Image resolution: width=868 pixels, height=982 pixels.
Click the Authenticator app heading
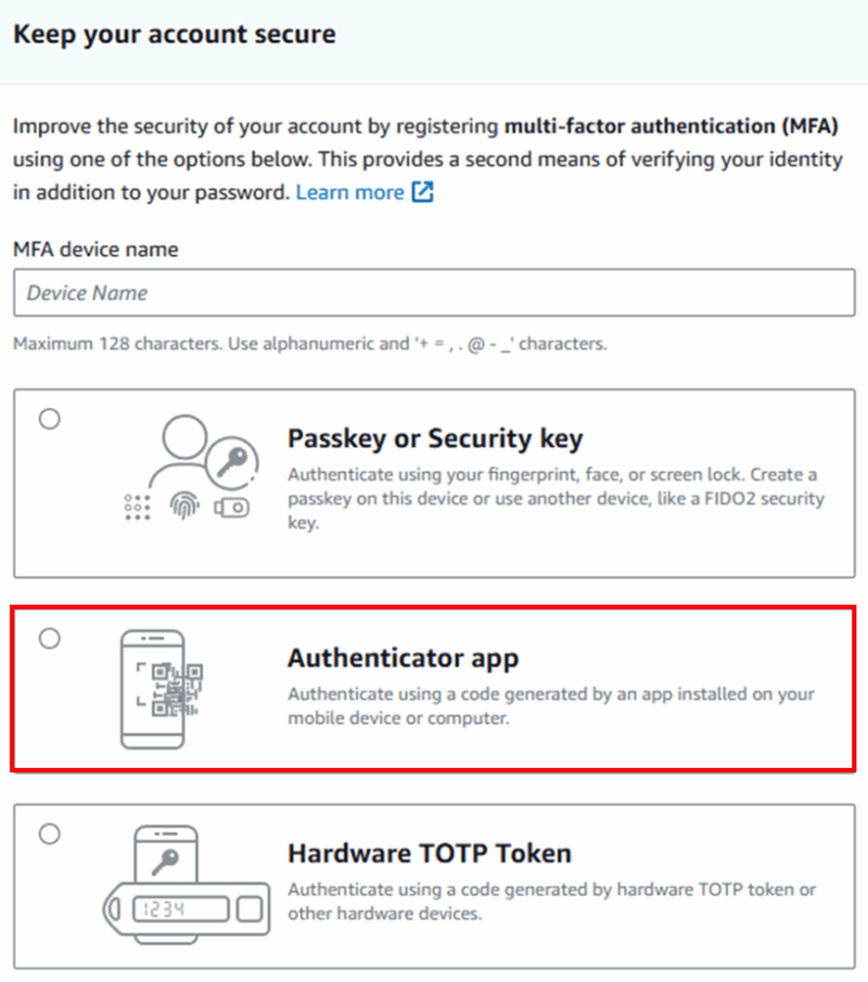403,659
